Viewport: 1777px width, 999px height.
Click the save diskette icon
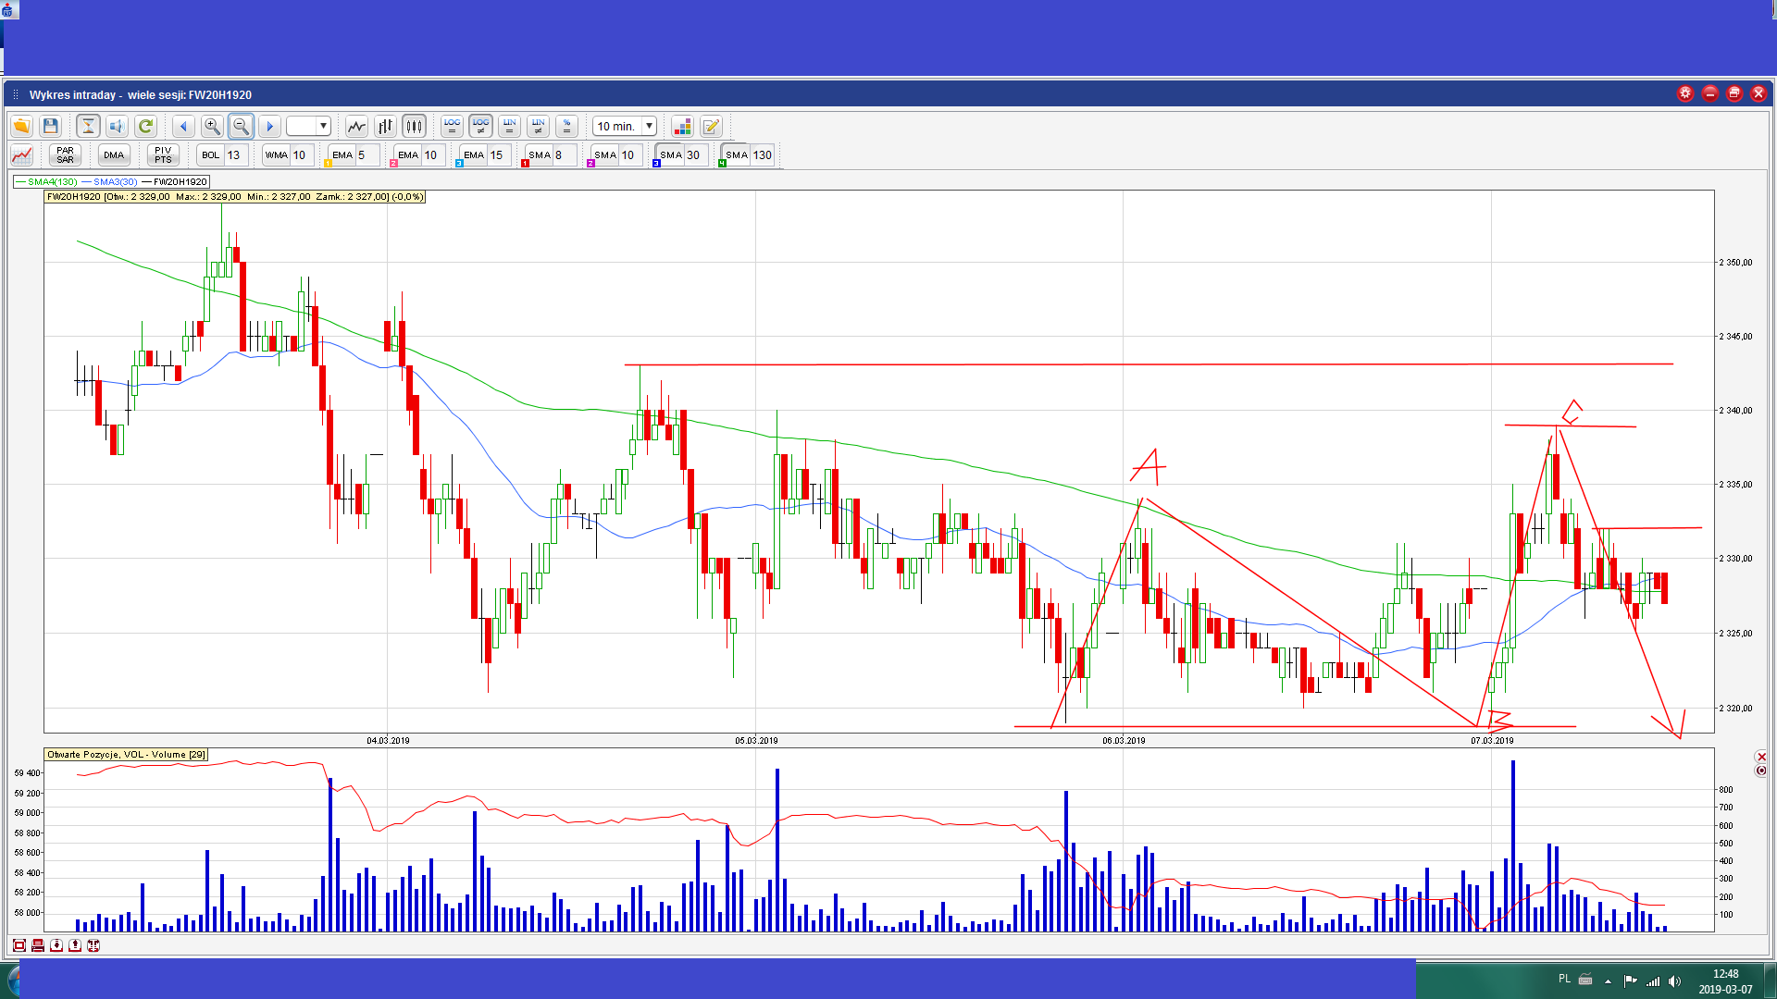pyautogui.click(x=51, y=126)
